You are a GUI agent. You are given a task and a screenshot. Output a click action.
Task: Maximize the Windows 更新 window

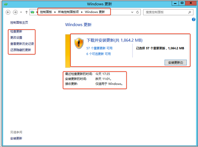(x=182, y=3)
